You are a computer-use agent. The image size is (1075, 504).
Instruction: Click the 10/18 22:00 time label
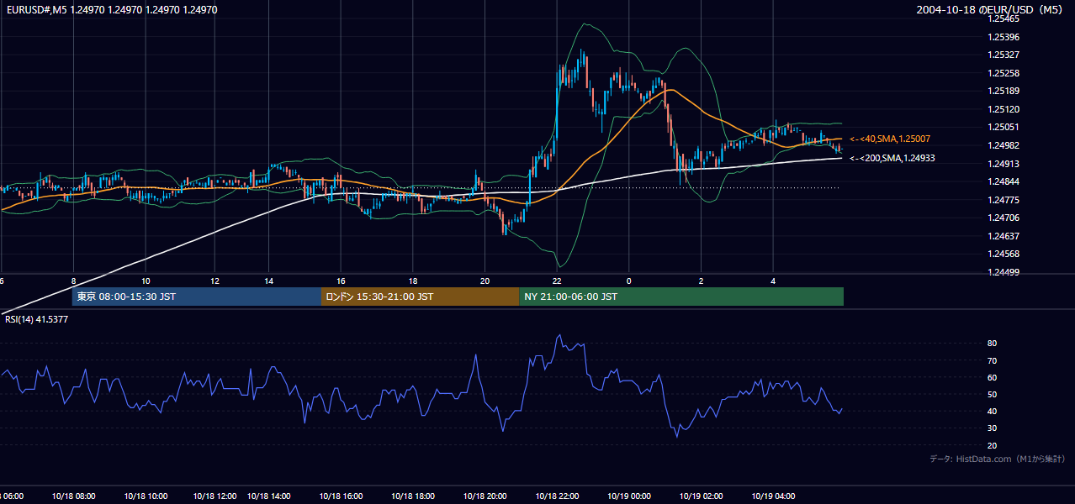(x=556, y=496)
